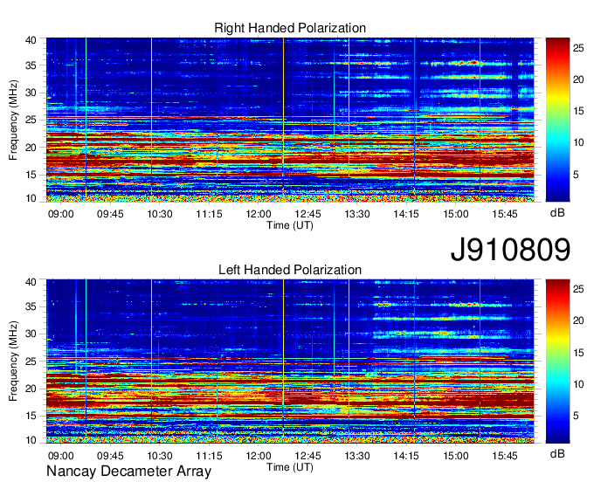
Task: Click the dB unit label of top color bar
Action: point(557,213)
